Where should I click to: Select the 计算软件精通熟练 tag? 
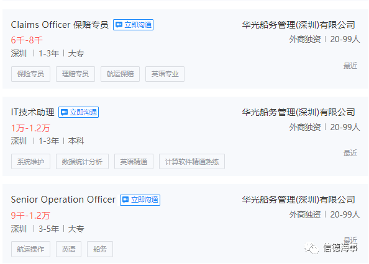tap(192, 162)
